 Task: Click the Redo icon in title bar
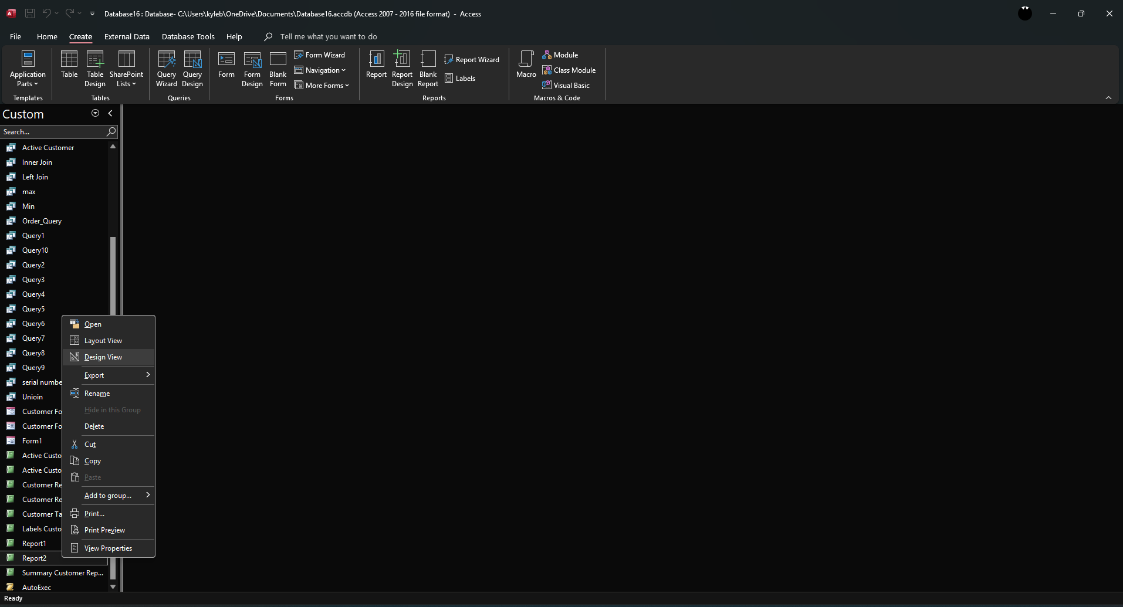pyautogui.click(x=69, y=13)
